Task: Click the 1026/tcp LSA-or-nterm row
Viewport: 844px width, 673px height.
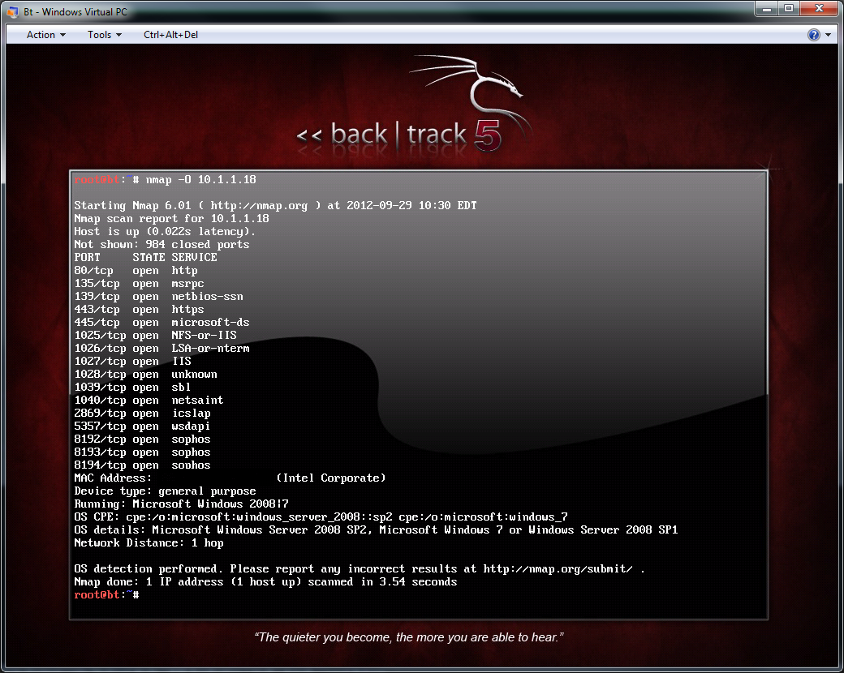Action: [161, 348]
